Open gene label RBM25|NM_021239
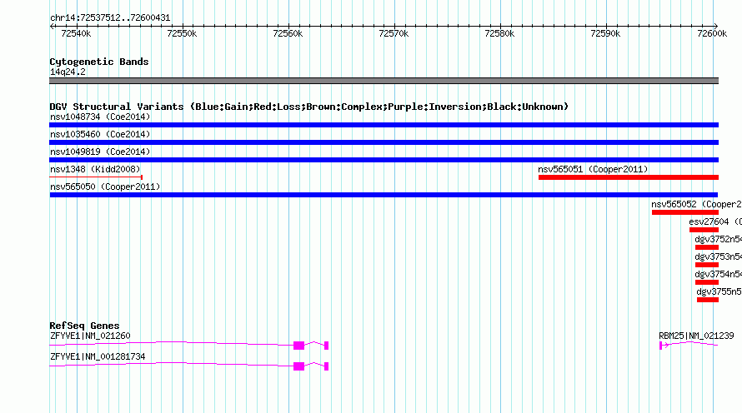This screenshot has width=742, height=413. [x=697, y=336]
